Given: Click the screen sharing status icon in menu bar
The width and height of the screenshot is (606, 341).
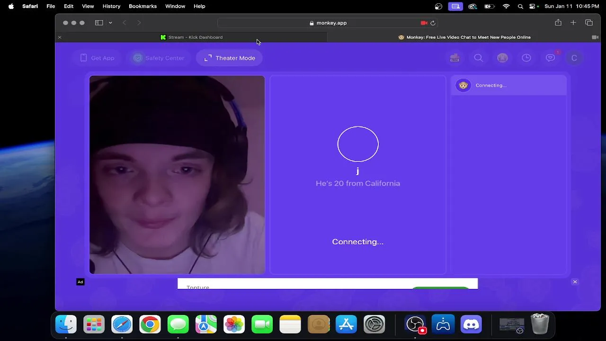Looking at the screenshot, I should [x=455, y=6].
